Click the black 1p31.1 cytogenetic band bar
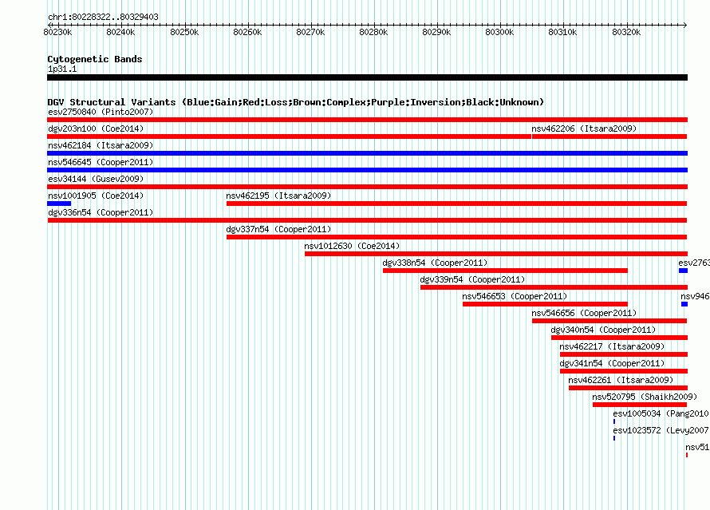 coord(367,77)
